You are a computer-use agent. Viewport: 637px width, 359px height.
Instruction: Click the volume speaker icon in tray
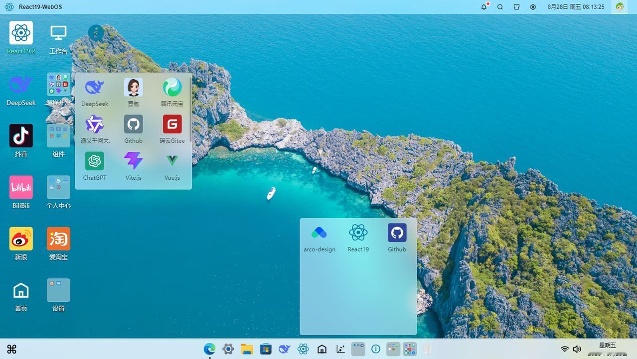pos(577,349)
